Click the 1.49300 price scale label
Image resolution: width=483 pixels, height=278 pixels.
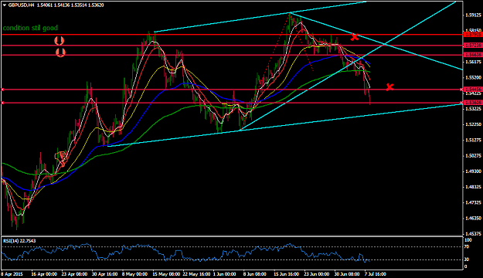pyautogui.click(x=474, y=171)
